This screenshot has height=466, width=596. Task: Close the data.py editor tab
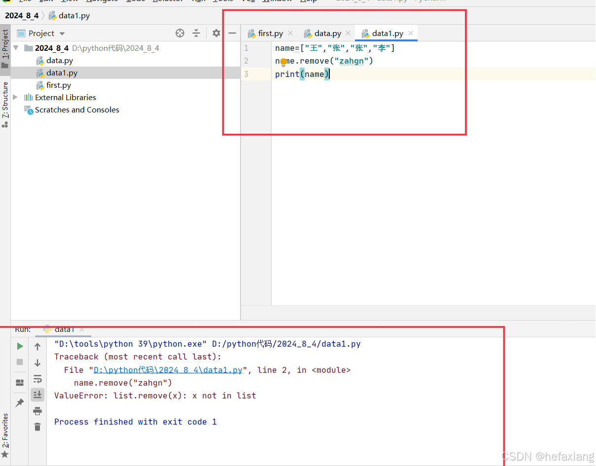(x=348, y=33)
